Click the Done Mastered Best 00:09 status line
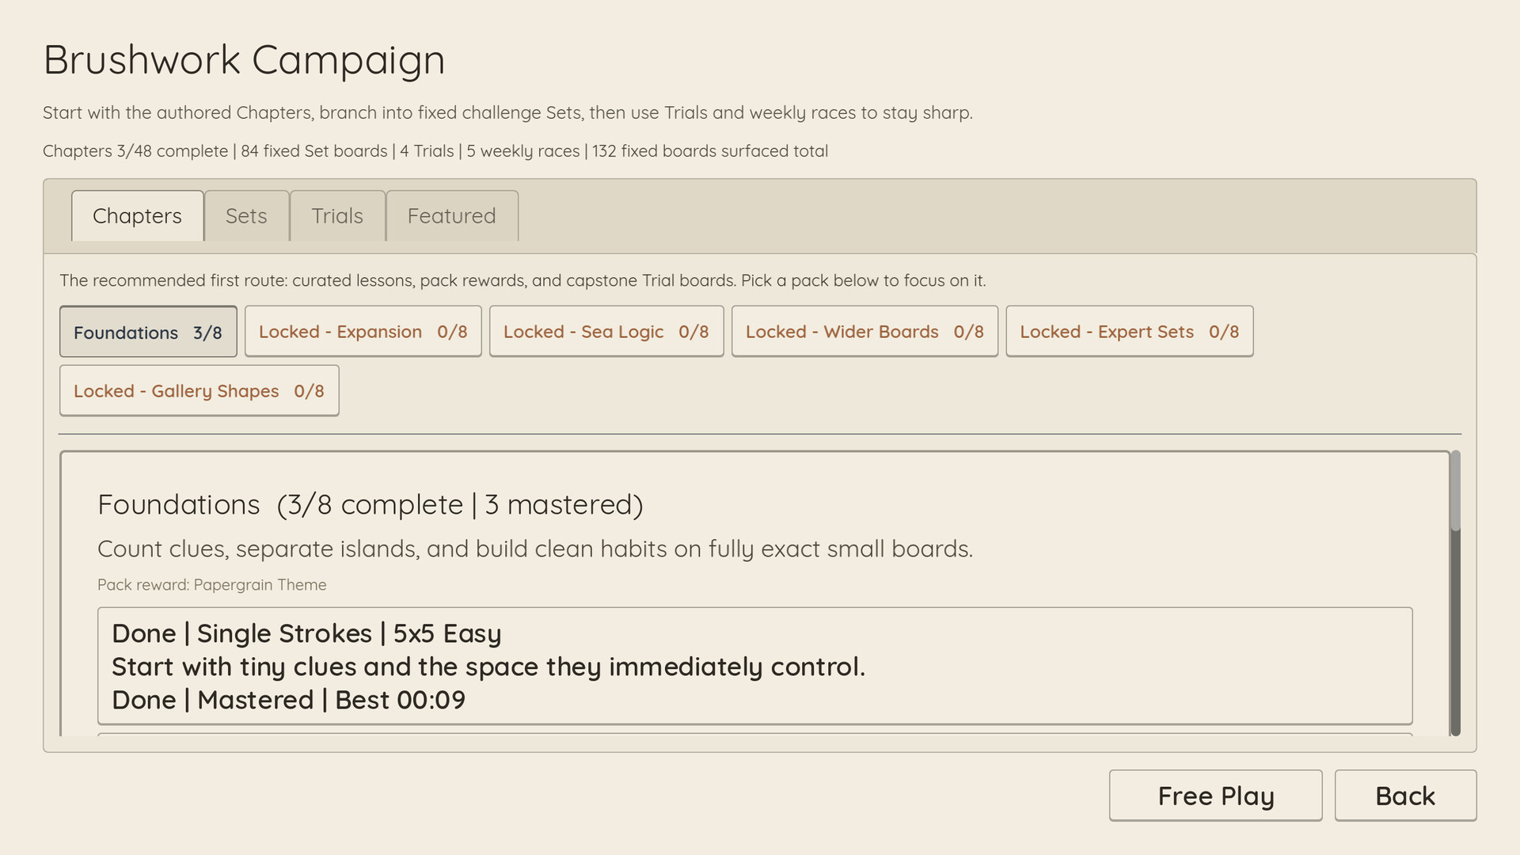 288,700
